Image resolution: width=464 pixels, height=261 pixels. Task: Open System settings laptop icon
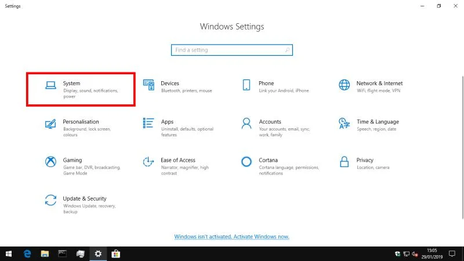[50, 85]
